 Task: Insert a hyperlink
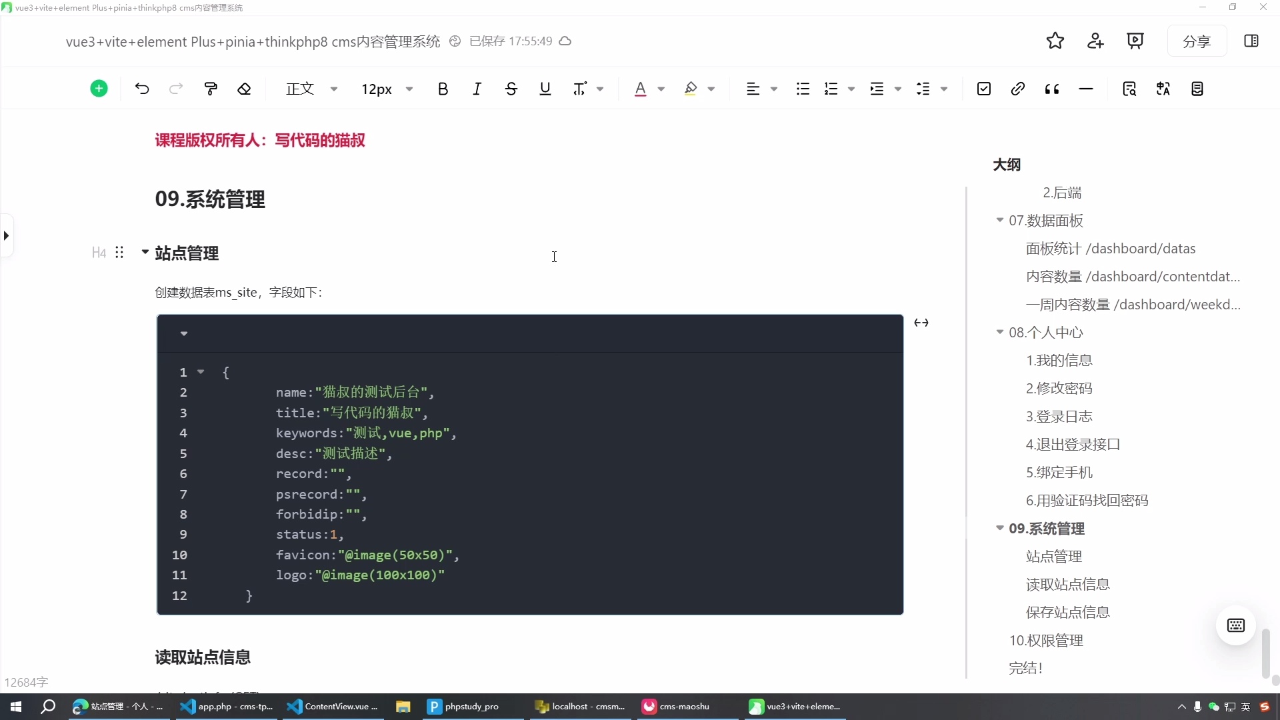[1017, 89]
